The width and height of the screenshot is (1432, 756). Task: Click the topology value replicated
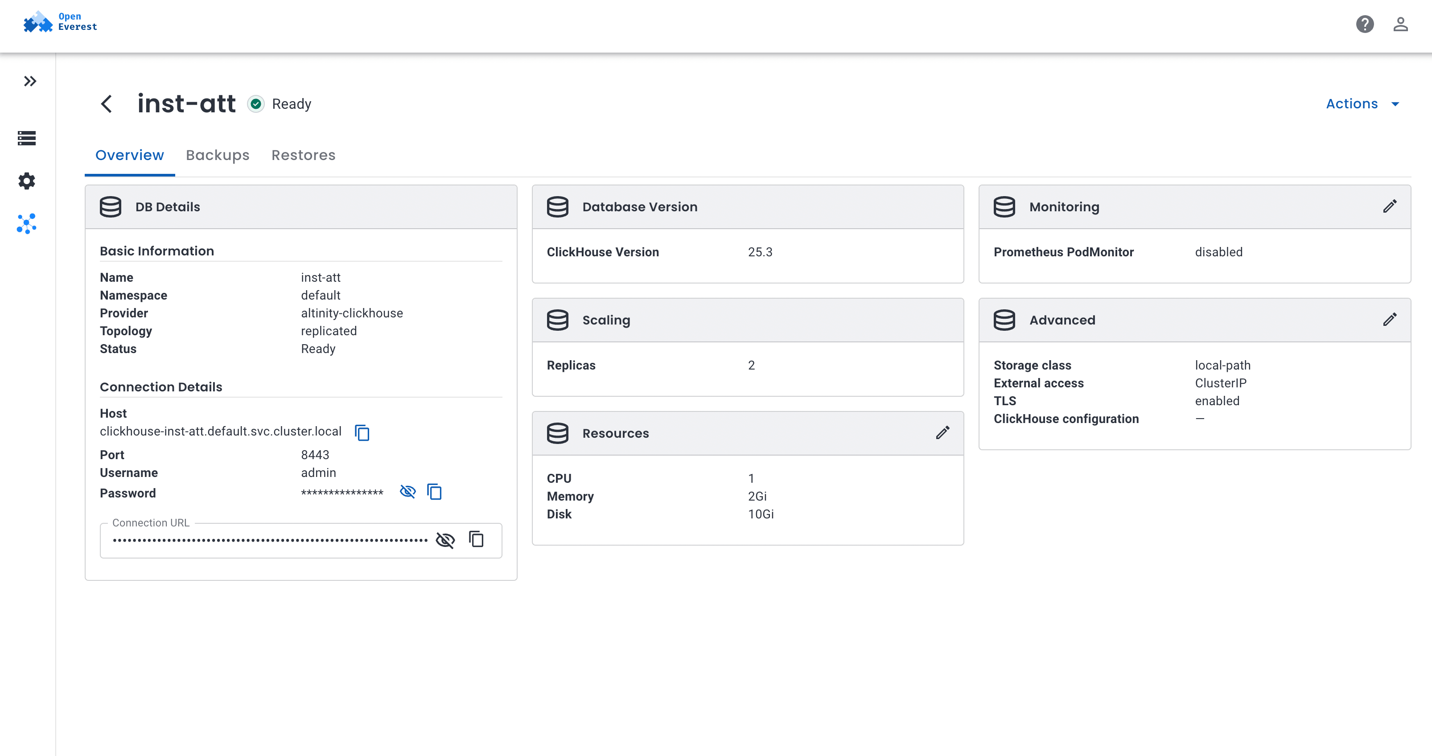pos(329,331)
